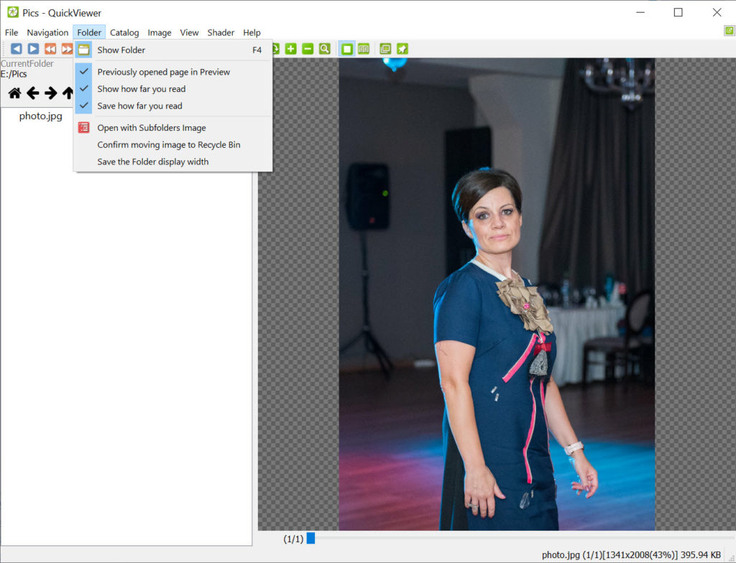Go to the next page with the blue right arrow
The height and width of the screenshot is (563, 736).
tap(33, 49)
